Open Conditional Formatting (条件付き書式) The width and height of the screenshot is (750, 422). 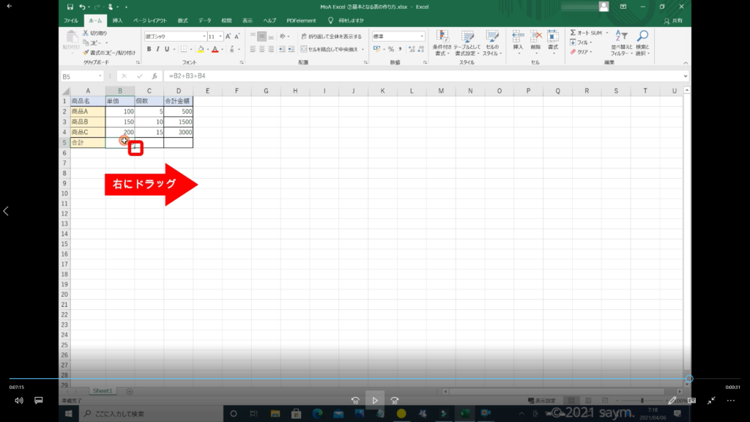coord(441,42)
